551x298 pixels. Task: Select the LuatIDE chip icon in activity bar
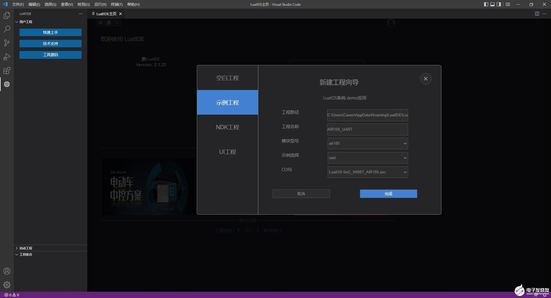click(x=7, y=84)
